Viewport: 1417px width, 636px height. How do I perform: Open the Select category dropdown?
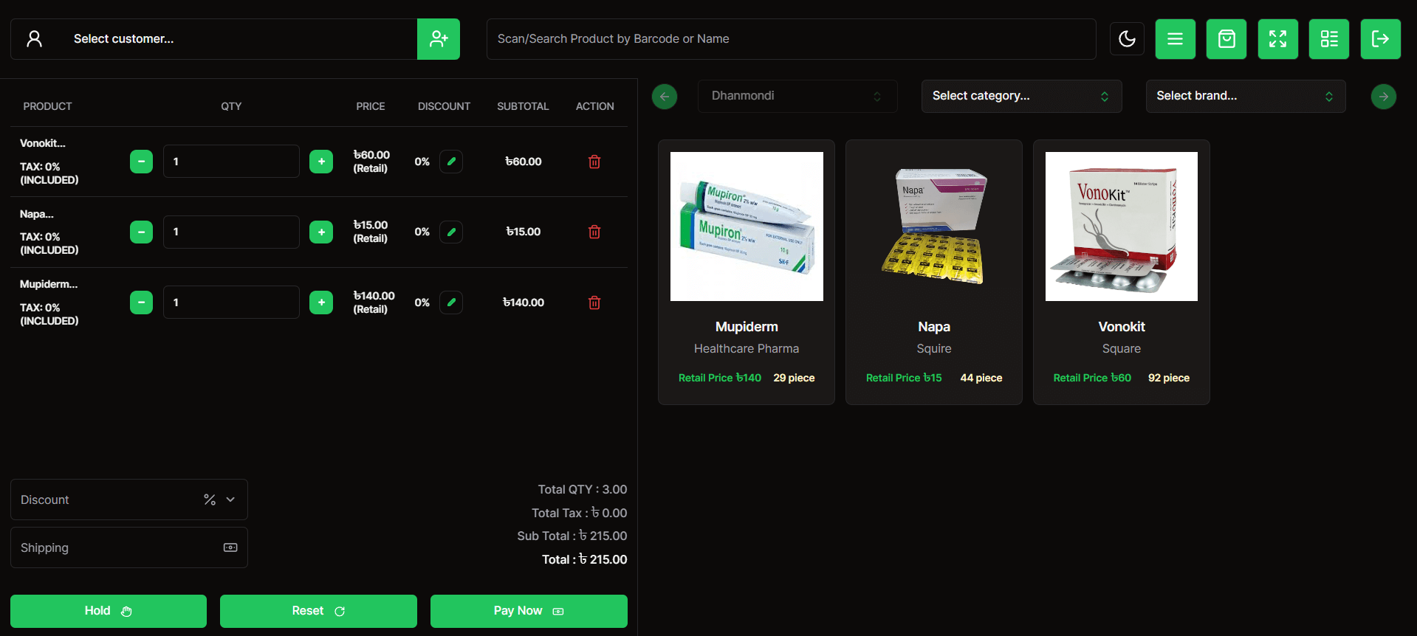click(1022, 96)
